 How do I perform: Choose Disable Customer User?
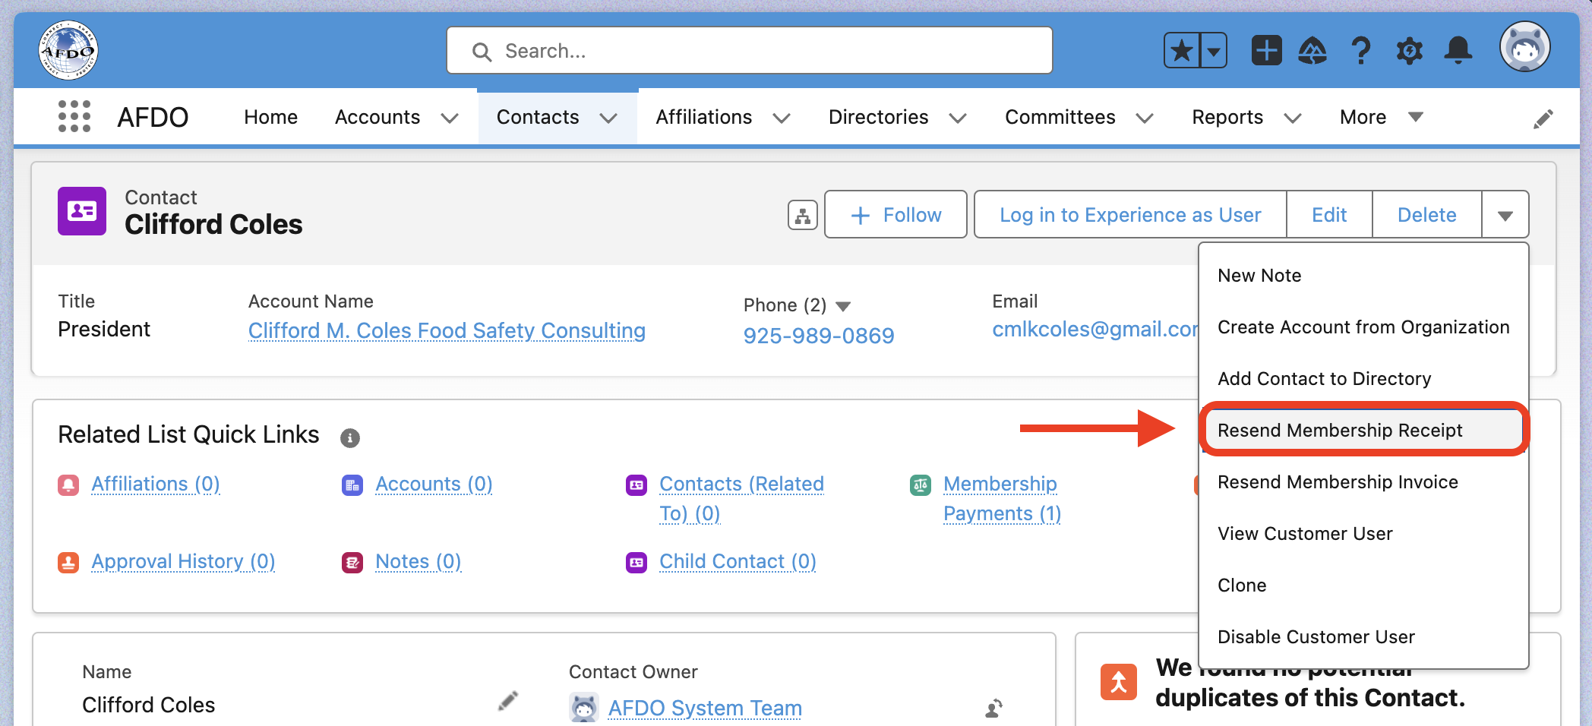click(x=1363, y=637)
